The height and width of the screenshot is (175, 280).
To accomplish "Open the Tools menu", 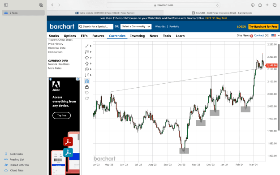I will click(167, 36).
